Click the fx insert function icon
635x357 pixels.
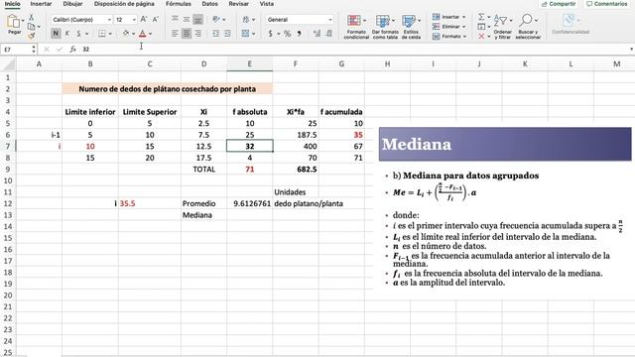[72, 49]
